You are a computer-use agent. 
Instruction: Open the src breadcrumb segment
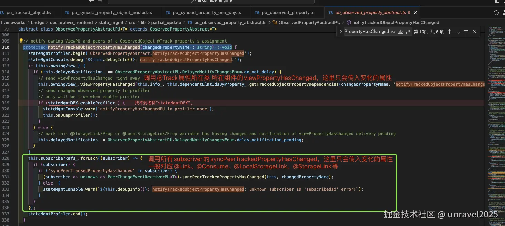point(132,22)
